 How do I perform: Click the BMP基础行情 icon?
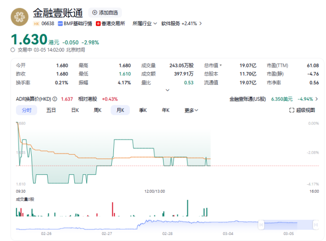(60, 24)
